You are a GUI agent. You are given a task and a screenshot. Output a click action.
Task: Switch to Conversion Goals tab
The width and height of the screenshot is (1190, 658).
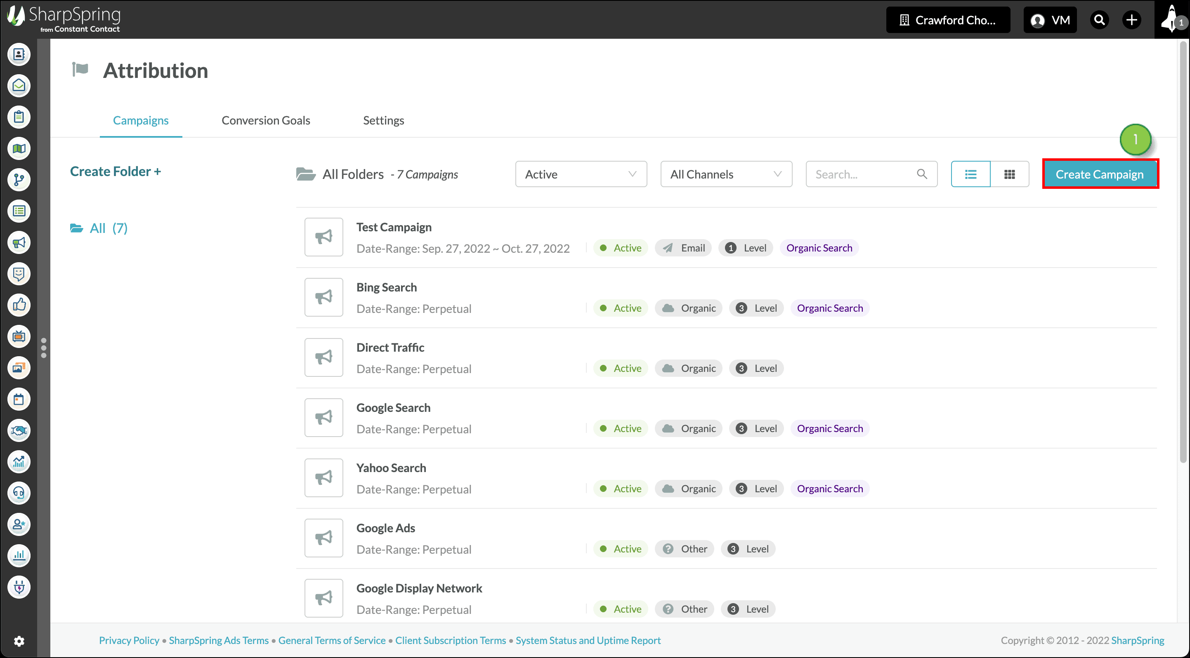point(266,120)
